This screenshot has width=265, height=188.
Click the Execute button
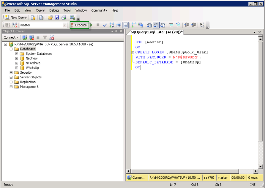(79, 25)
